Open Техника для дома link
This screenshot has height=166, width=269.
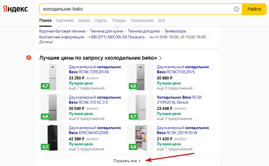(144, 31)
